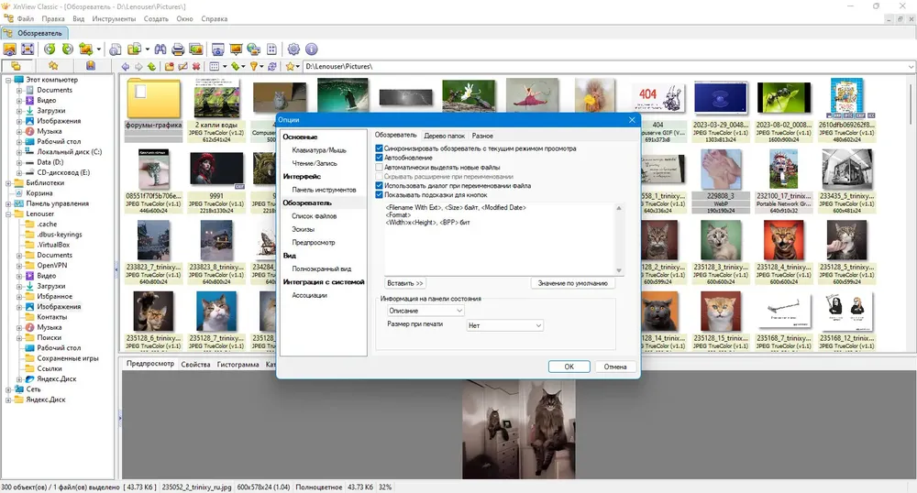The image size is (917, 493).
Task: Toggle Показывать подсказки для кнопок checkbox
Action: (379, 195)
